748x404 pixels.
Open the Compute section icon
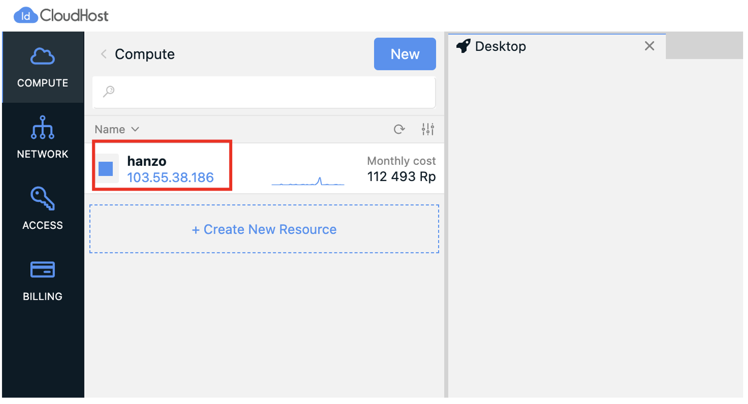tap(43, 56)
